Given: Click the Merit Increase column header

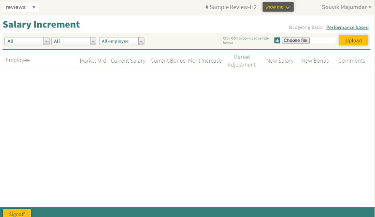Looking at the screenshot, I should tap(205, 61).
